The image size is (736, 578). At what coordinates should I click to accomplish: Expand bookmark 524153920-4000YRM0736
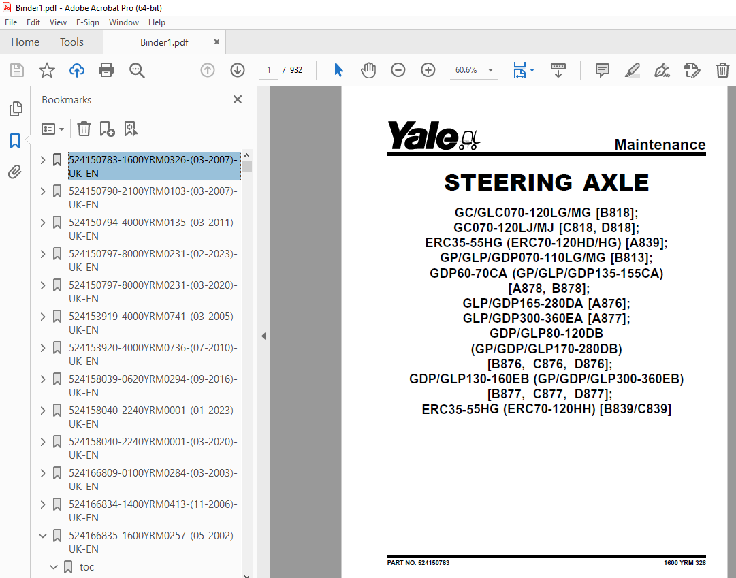click(x=43, y=348)
